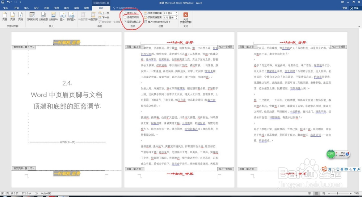Switch to the 视图 view tab
The image size is (362, 197).
click(87, 8)
